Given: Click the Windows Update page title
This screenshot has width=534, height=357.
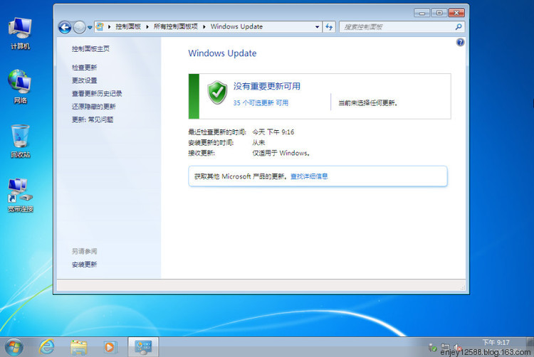Looking at the screenshot, I should tap(222, 53).
